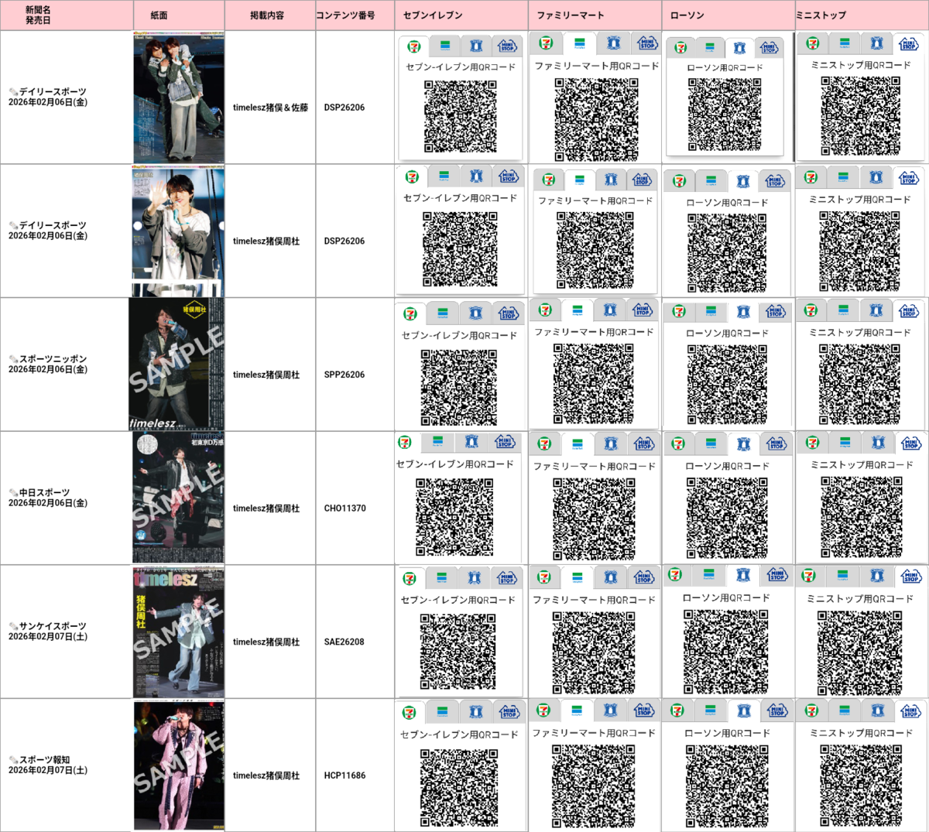Click FamilyMart QR code in 中日スポーツ row
This screenshot has height=832, width=929.
coord(594,518)
